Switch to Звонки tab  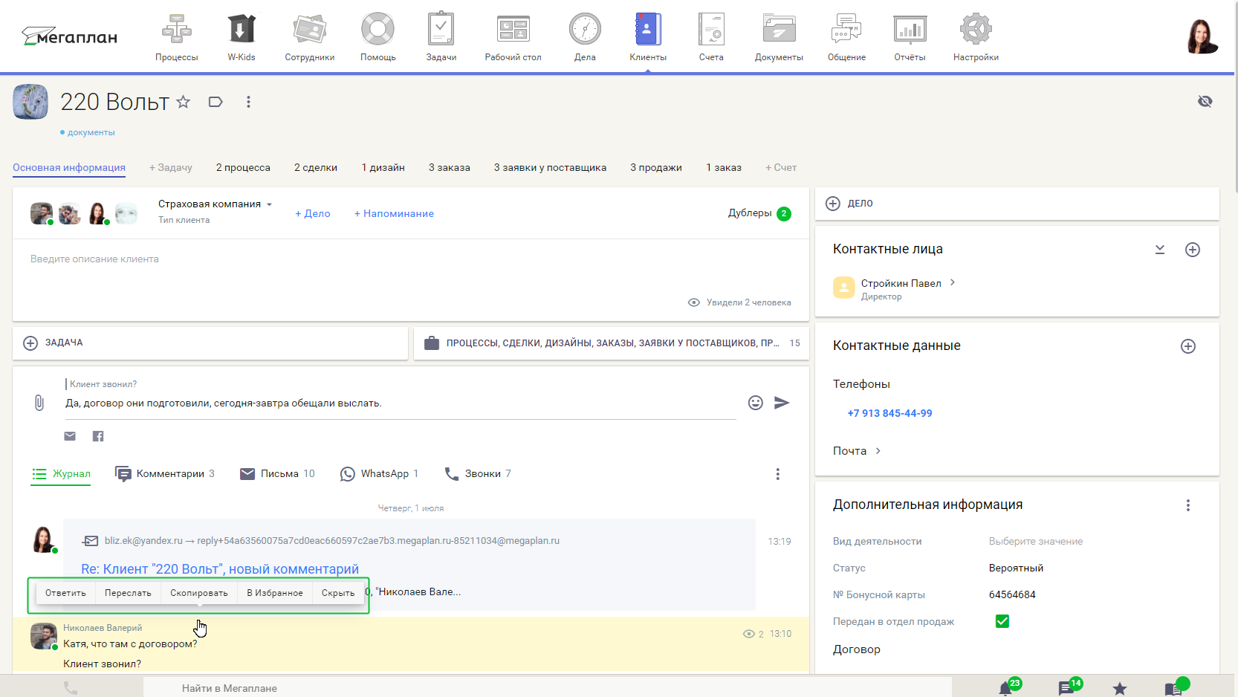(x=478, y=474)
